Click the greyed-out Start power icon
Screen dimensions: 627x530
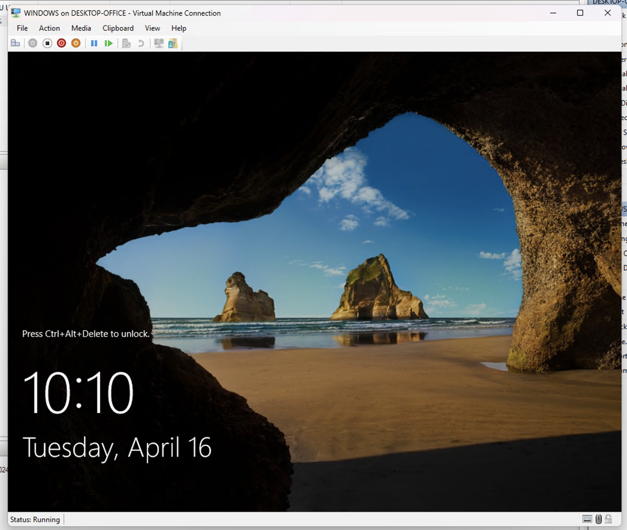click(x=33, y=43)
